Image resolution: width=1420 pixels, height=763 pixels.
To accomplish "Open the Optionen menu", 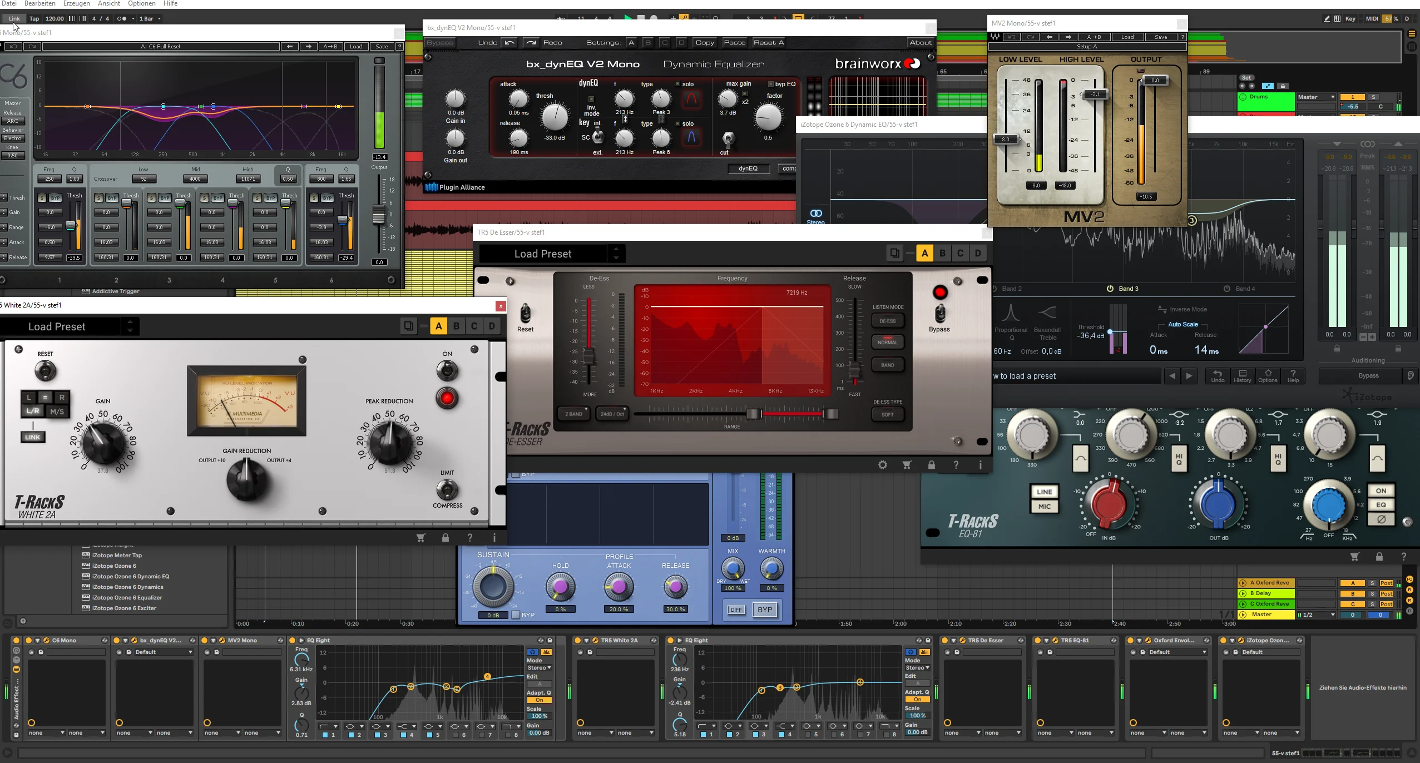I will click(x=141, y=3).
